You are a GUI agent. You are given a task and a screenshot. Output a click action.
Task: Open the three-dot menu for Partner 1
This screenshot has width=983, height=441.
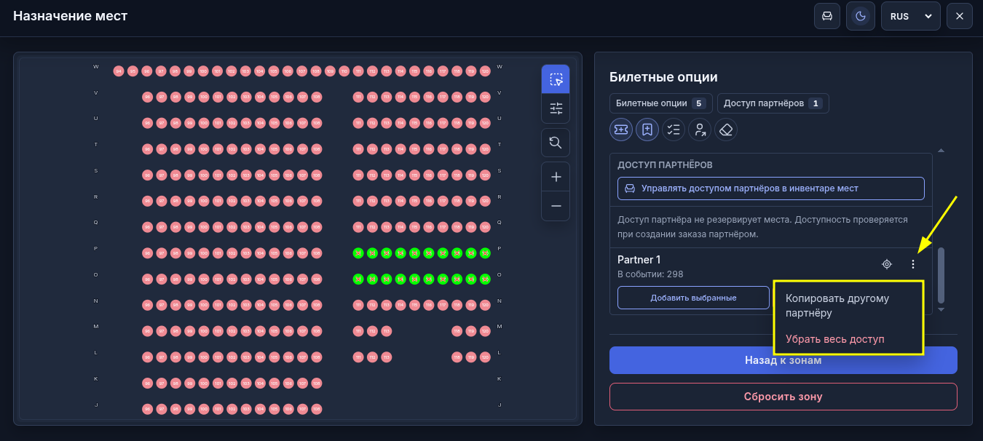(913, 264)
